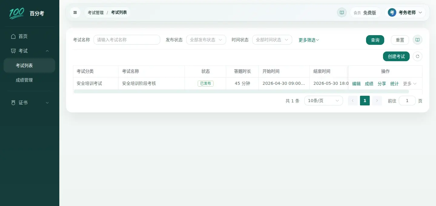
Task: Click the 安全培训考试 category cell
Action: coord(96,84)
